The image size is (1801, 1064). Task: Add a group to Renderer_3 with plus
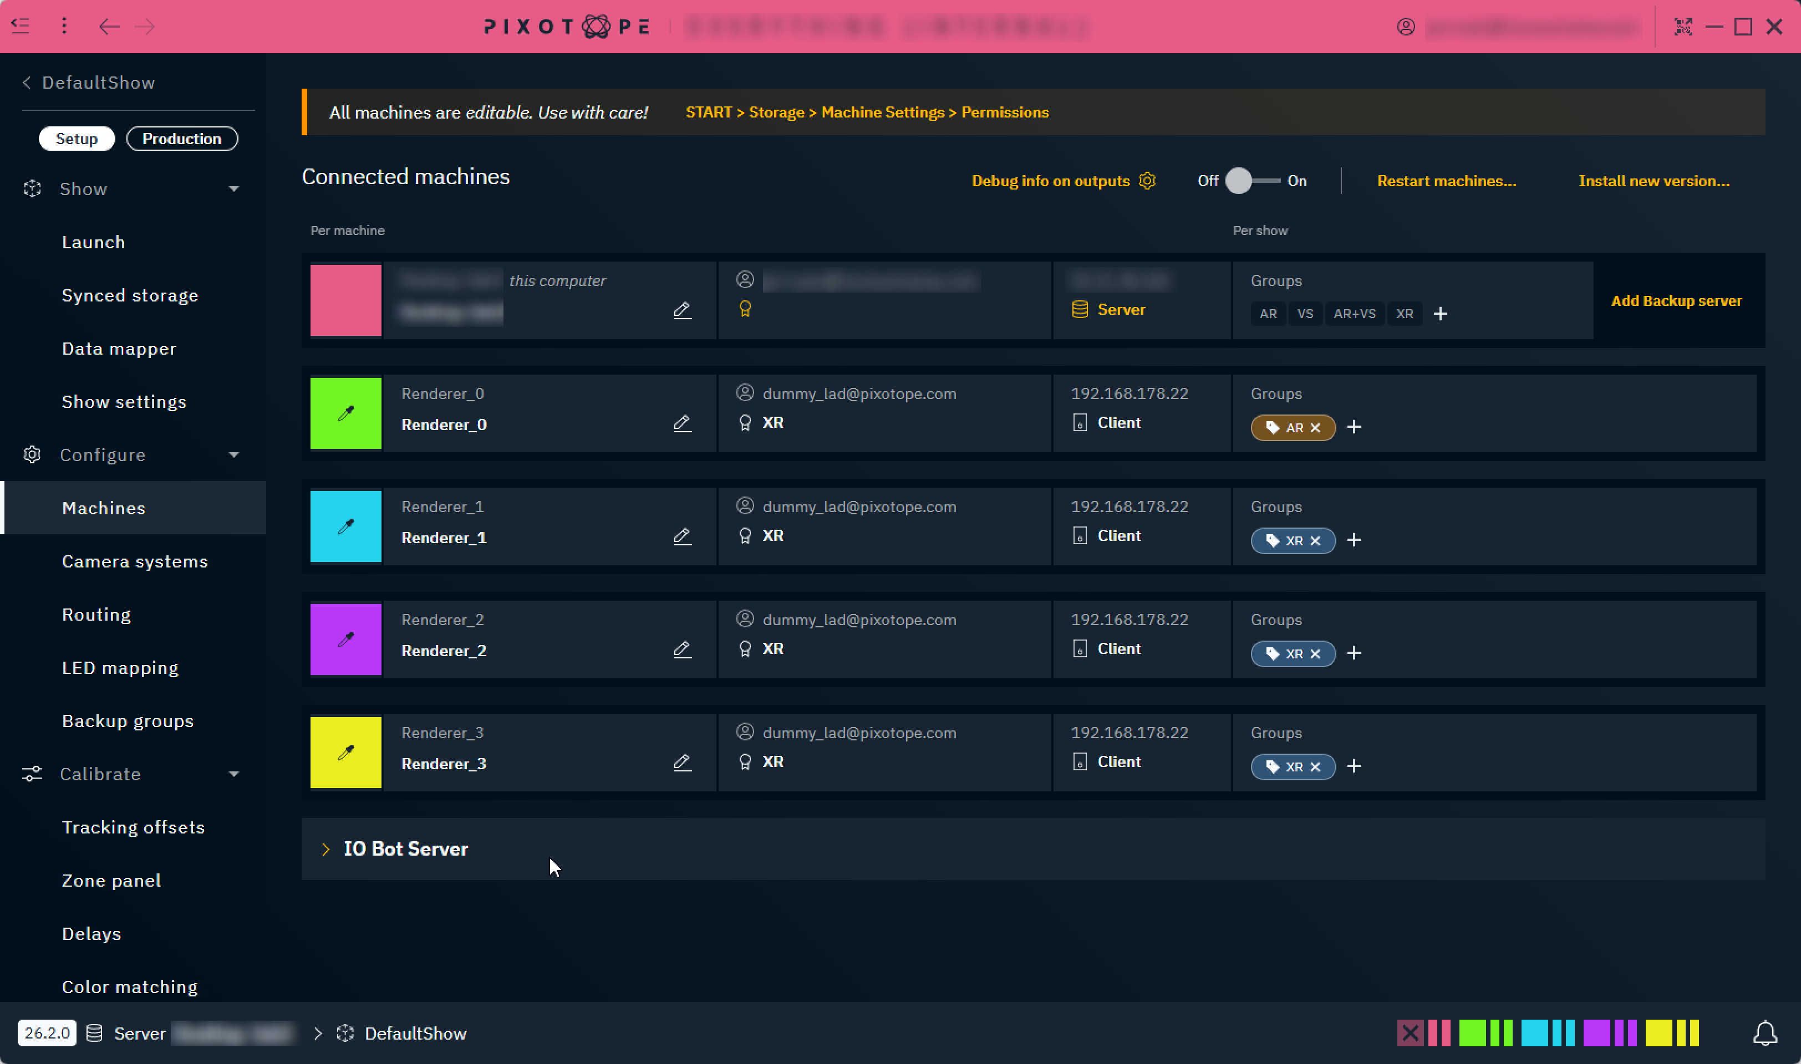click(x=1354, y=766)
